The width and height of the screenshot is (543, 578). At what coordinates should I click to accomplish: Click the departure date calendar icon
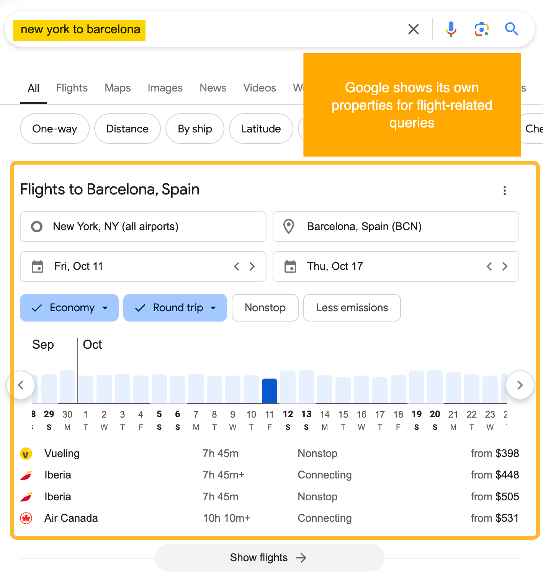point(37,266)
